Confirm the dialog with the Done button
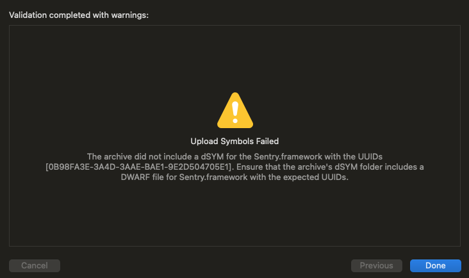 click(435, 265)
